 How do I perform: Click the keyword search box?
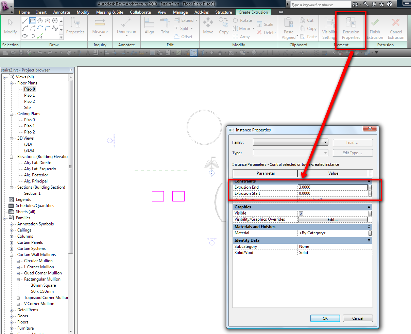tap(321, 4)
